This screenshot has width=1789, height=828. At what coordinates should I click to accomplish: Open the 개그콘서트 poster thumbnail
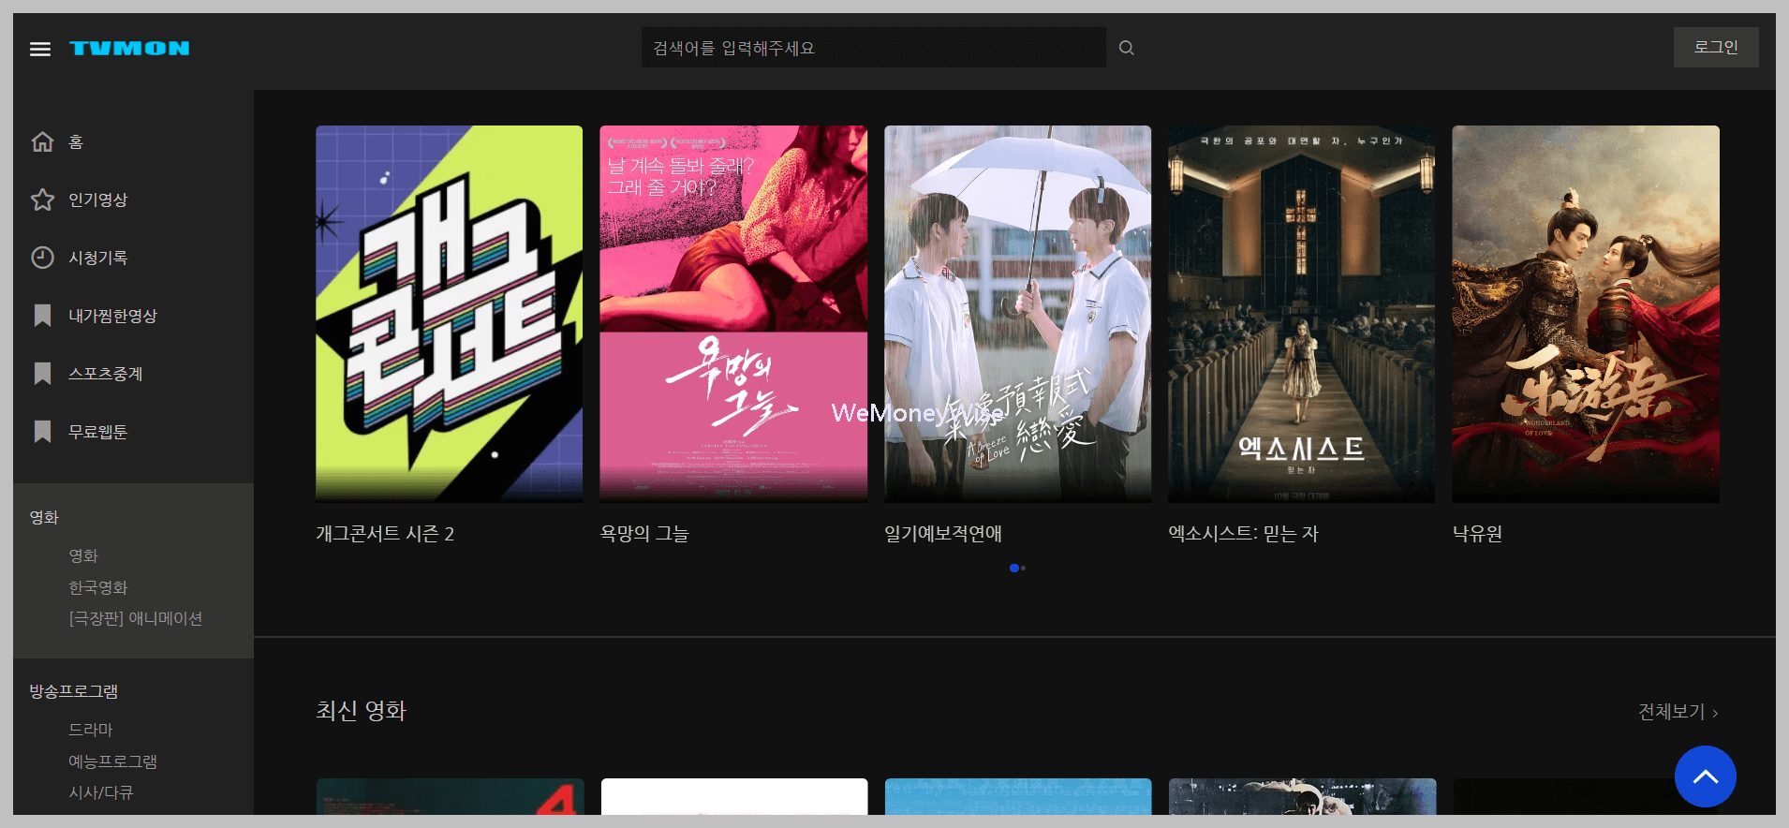pos(450,314)
